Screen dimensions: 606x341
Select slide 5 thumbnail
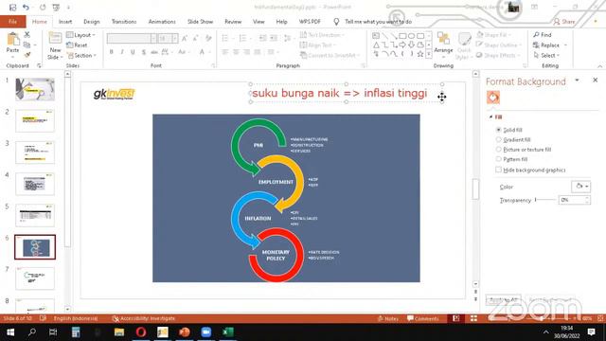35,215
